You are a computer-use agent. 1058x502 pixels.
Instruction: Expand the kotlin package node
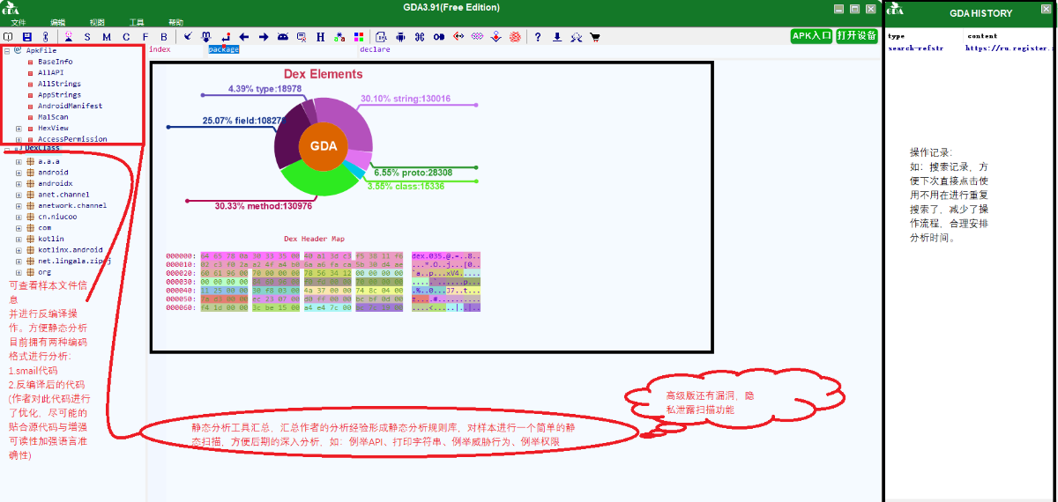19,239
